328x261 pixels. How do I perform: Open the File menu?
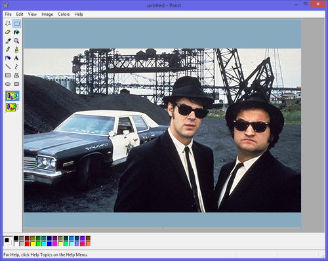coord(9,14)
